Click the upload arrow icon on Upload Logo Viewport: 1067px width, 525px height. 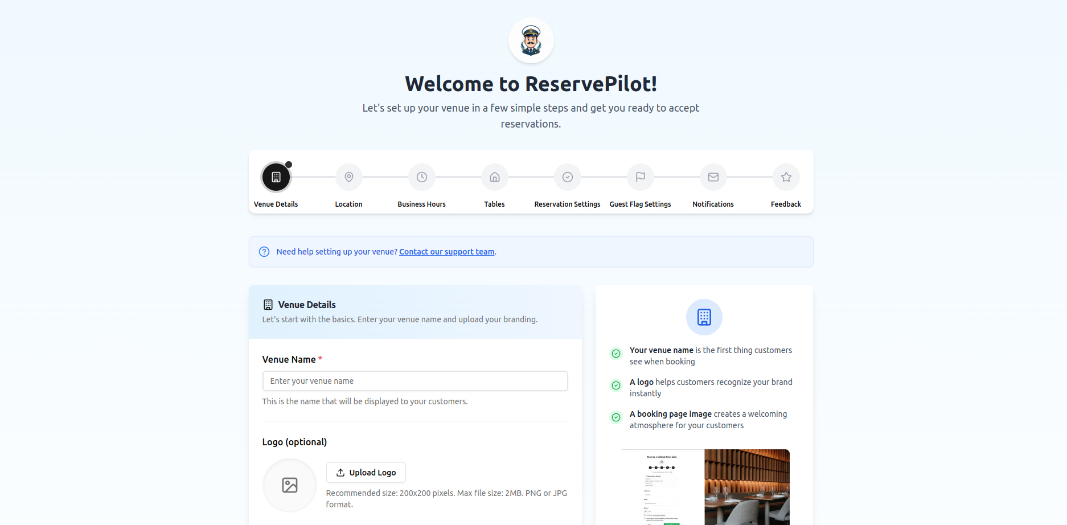tap(339, 473)
